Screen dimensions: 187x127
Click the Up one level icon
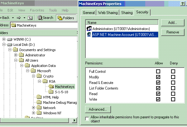pos(30,18)
